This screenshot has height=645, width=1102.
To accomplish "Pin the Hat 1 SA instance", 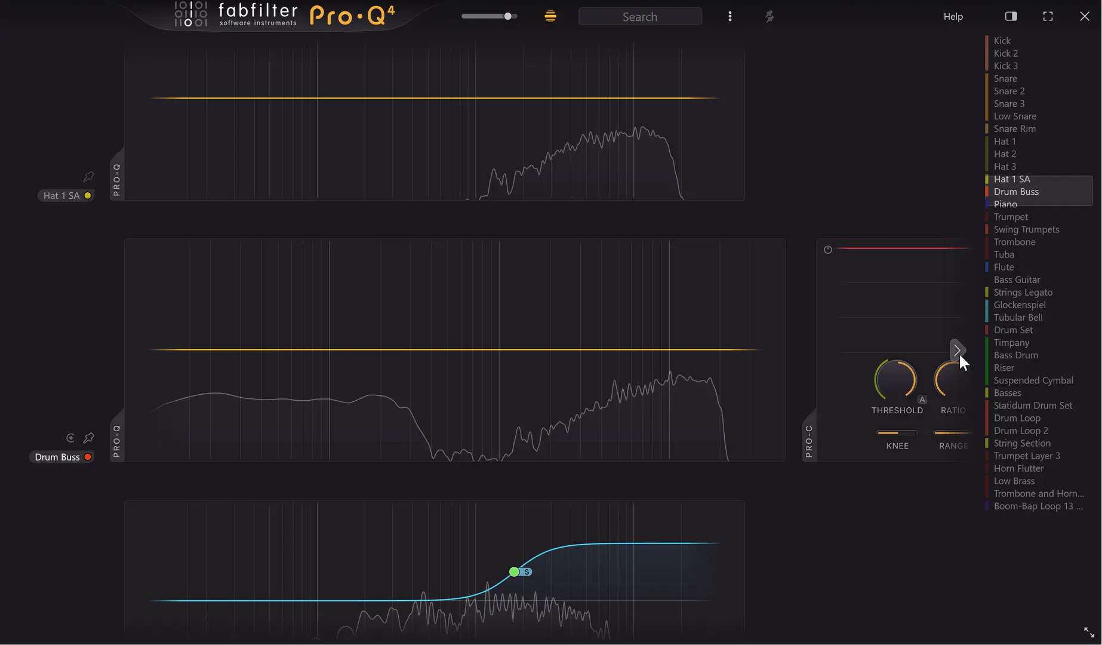I will pyautogui.click(x=88, y=176).
